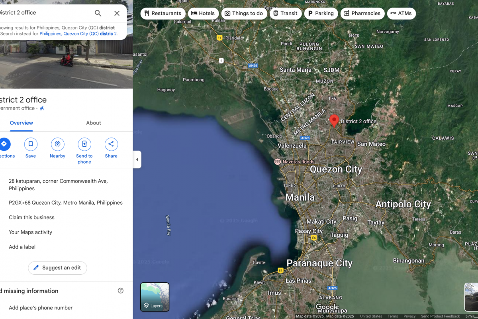Select the Overview tab
478x319 pixels.
tap(22, 123)
